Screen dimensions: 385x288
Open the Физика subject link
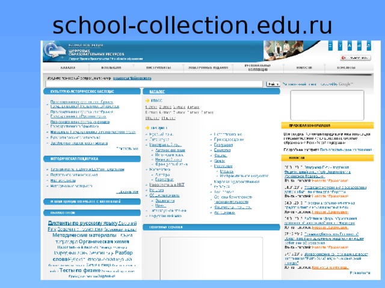pyautogui.click(x=220, y=155)
